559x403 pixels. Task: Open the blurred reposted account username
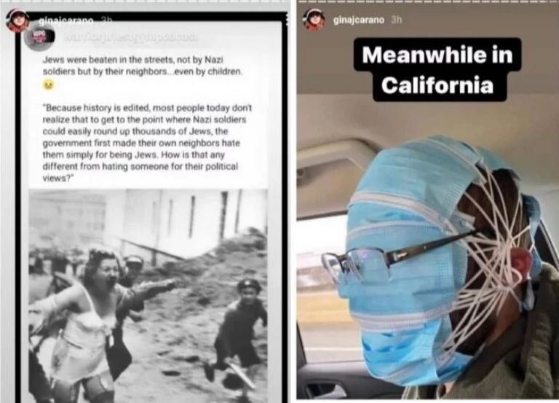coord(130,36)
